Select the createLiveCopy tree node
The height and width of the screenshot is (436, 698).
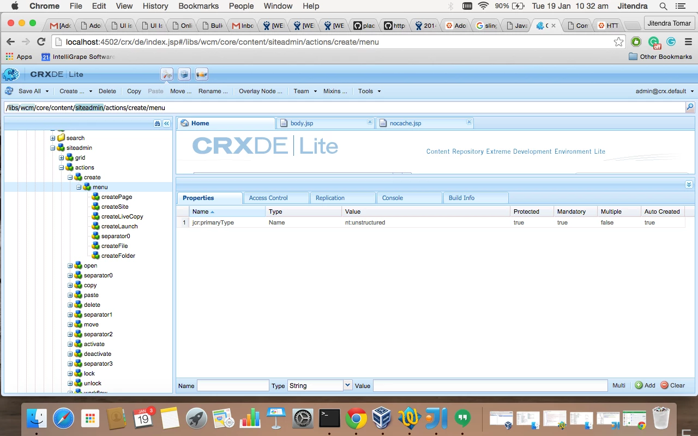pos(122,216)
